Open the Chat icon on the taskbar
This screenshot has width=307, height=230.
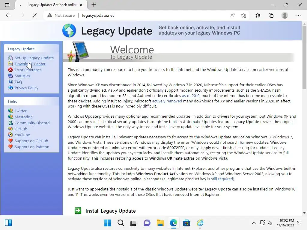[x=147, y=223]
